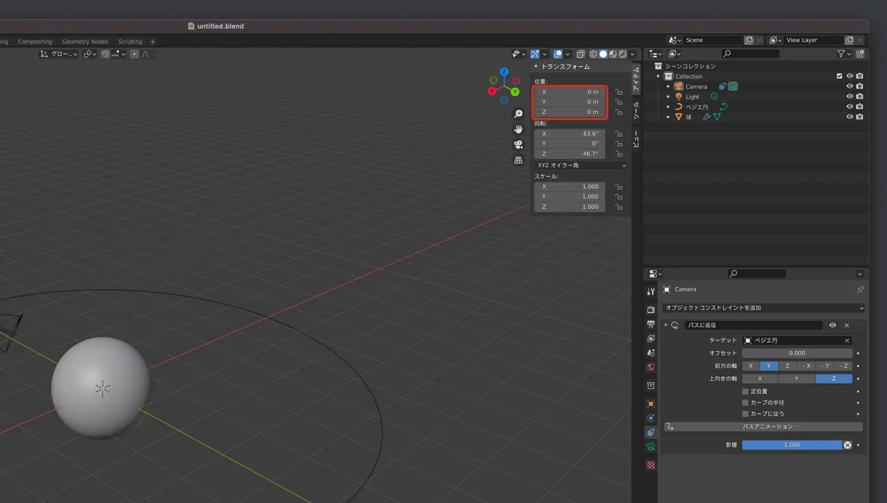This screenshot has width=887, height=503.
Task: Open the Output properties tab icon
Action: 651,324
